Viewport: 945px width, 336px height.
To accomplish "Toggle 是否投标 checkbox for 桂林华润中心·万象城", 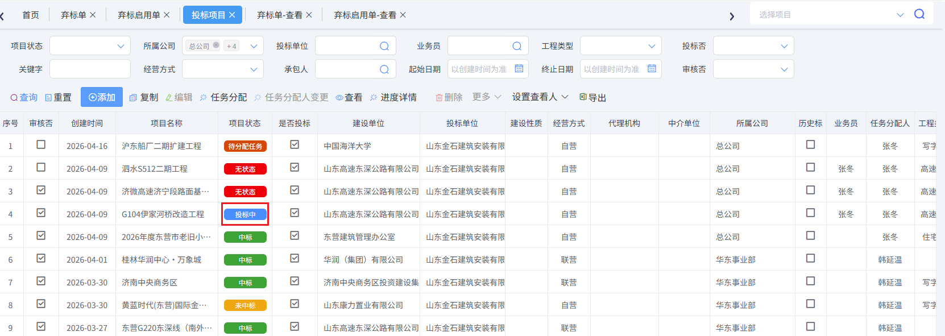I will click(x=295, y=258).
